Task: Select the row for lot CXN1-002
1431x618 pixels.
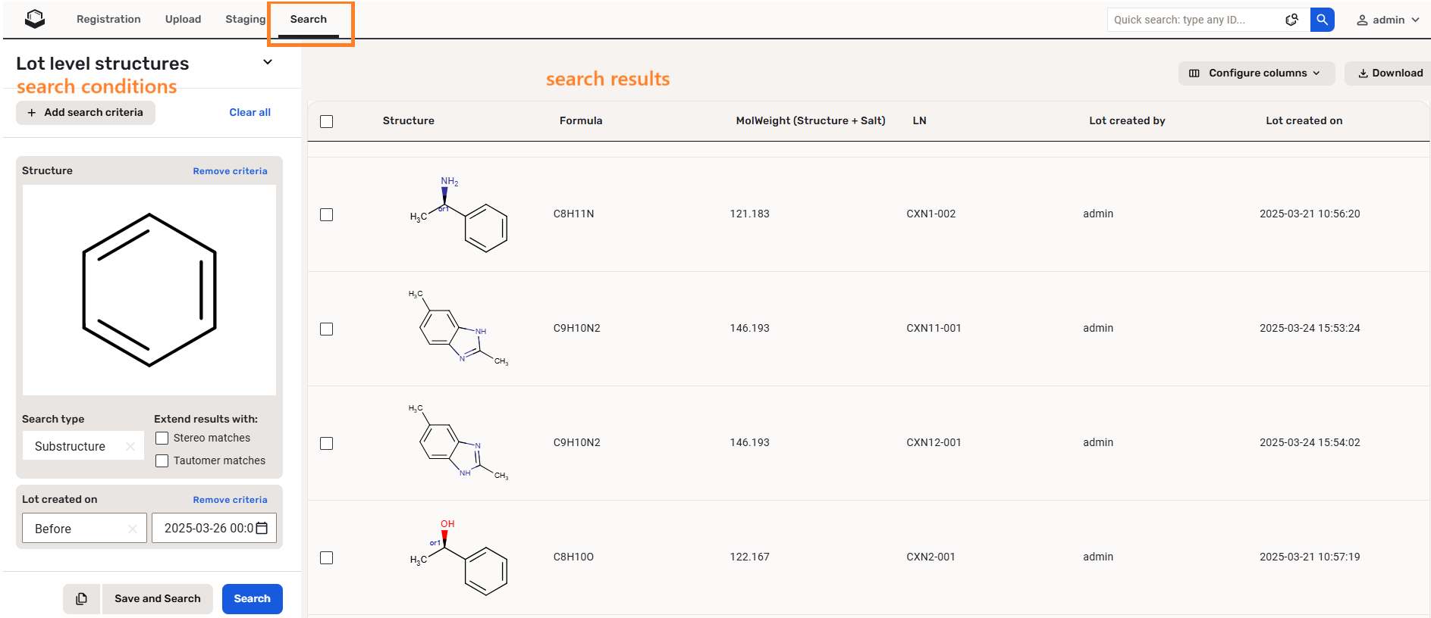Action: pyautogui.click(x=327, y=215)
